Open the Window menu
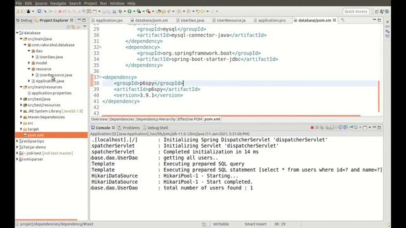Image resolution: width=406 pixels, height=228 pixels. (x=117, y=3)
